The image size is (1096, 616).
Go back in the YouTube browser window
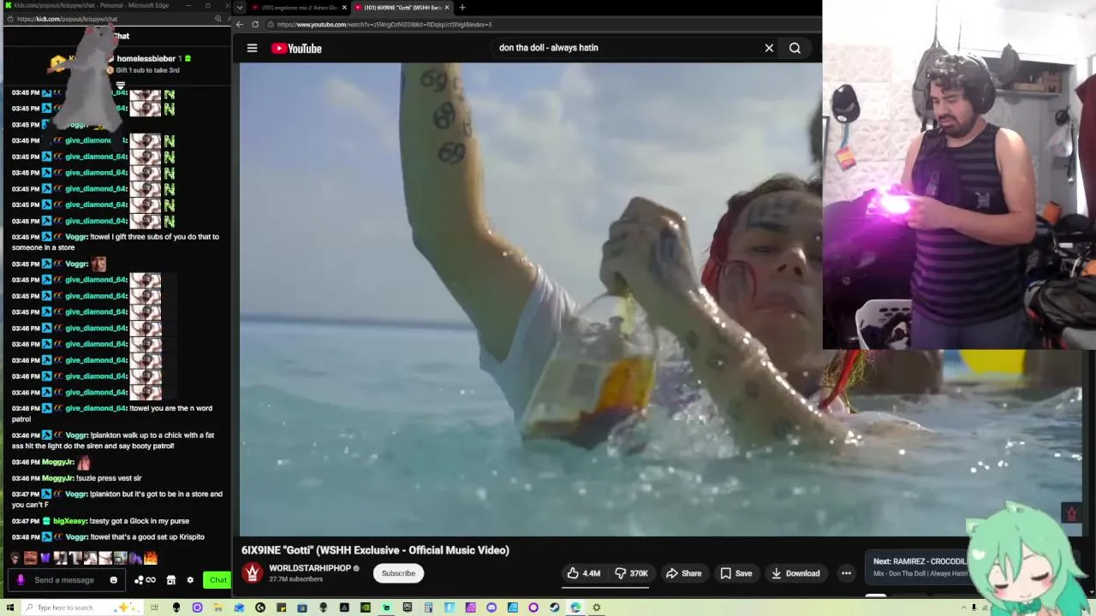[x=240, y=24]
